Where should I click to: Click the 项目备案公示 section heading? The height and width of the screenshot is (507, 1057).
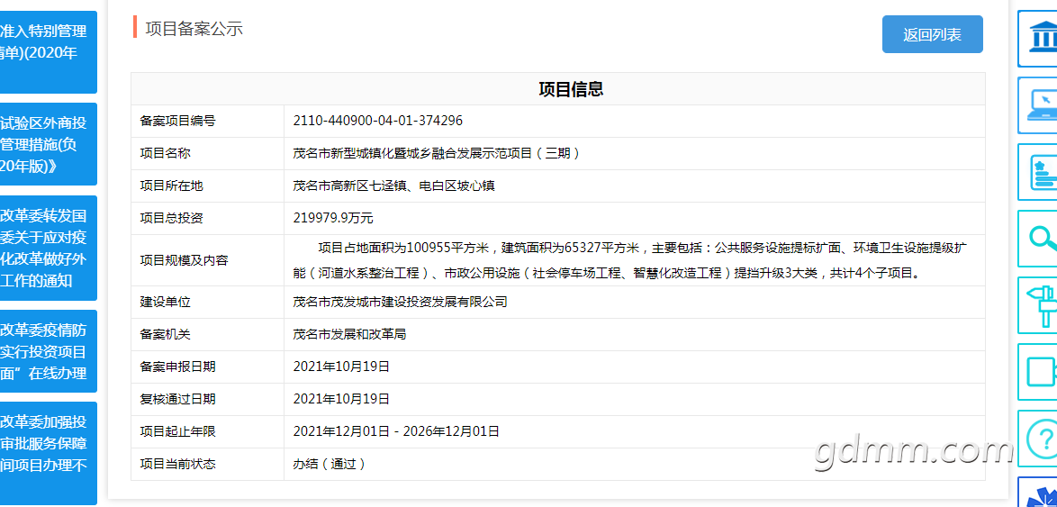pos(194,28)
